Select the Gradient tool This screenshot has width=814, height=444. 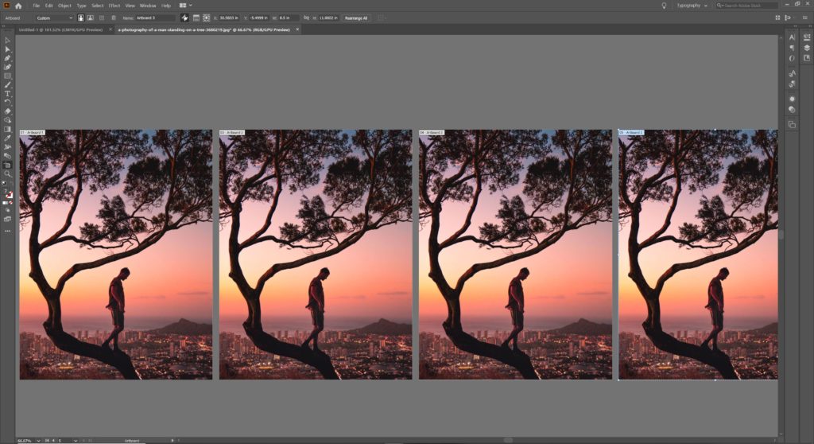(8, 129)
